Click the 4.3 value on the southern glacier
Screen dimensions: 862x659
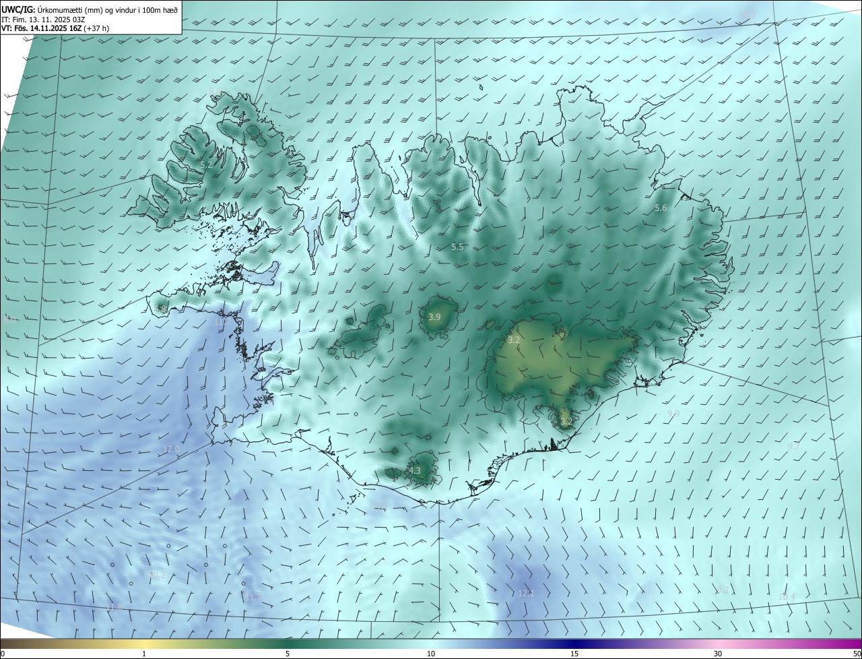pos(415,471)
